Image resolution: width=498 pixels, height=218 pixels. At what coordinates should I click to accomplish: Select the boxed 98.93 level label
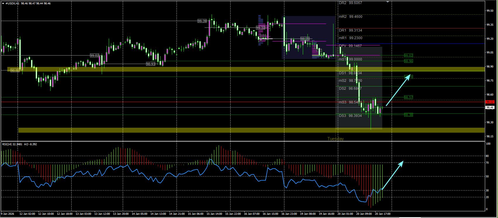click(x=151, y=64)
